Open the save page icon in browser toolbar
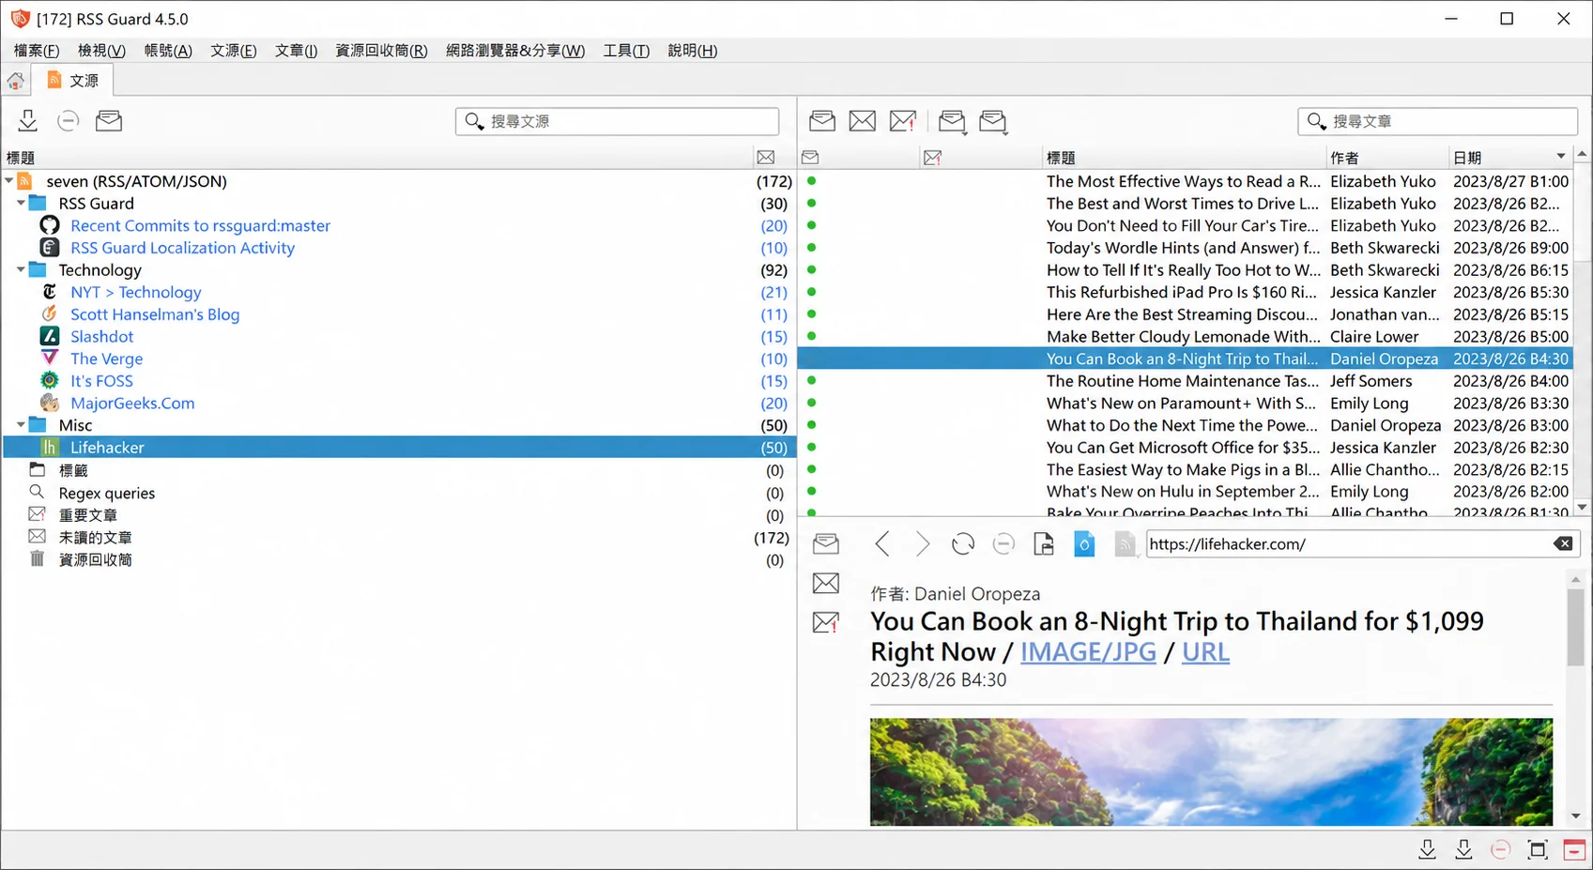Image resolution: width=1593 pixels, height=870 pixels. (x=1044, y=543)
